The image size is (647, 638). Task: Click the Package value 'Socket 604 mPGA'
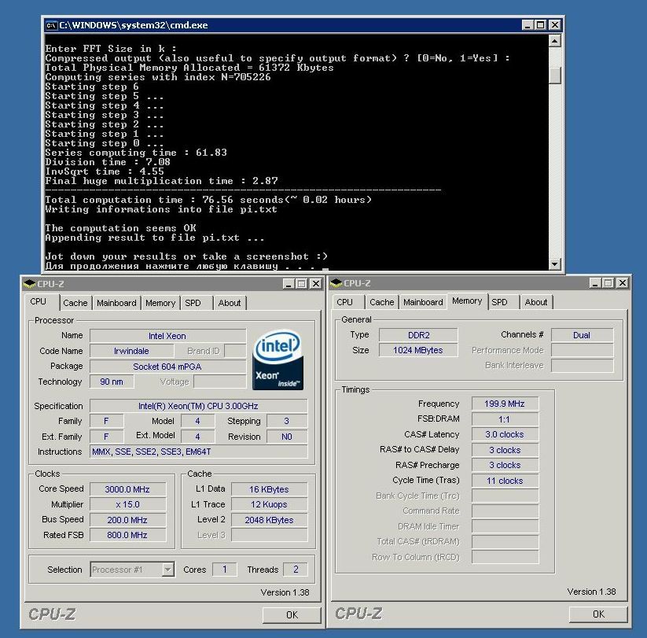point(167,367)
